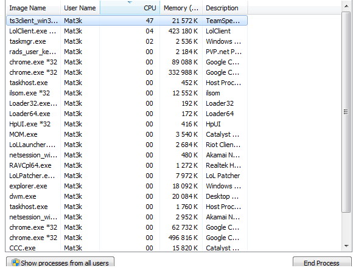
Task: Select the LoLPatcher process row
Action: 127,176
